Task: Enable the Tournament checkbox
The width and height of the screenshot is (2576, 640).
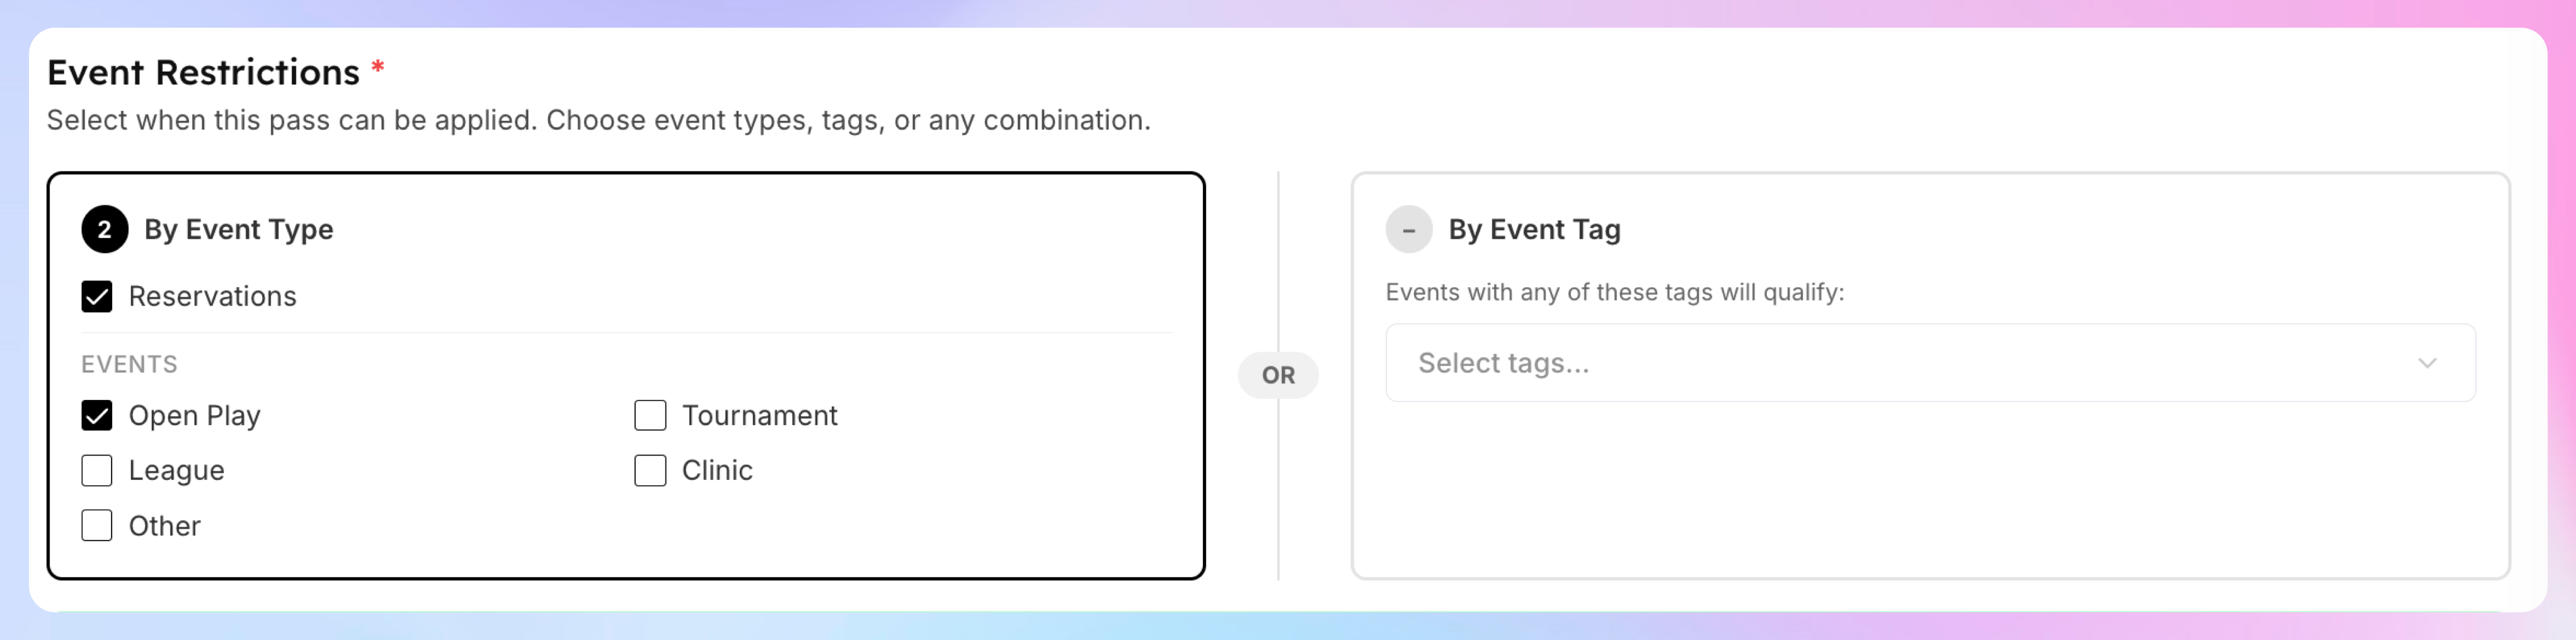Action: (x=650, y=415)
